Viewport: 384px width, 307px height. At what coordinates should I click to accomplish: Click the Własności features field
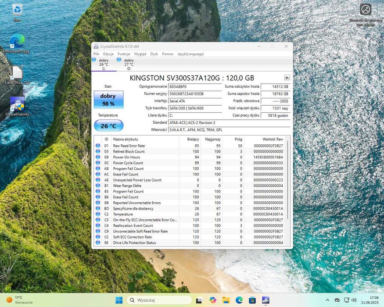pyautogui.click(x=229, y=130)
